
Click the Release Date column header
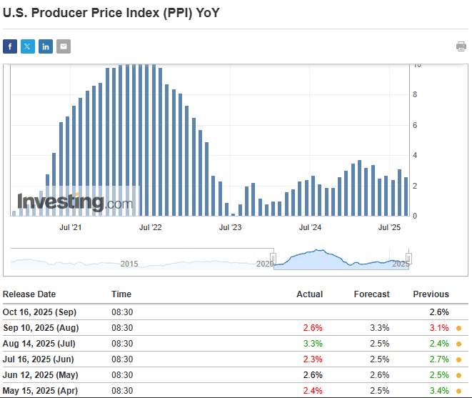click(x=29, y=294)
